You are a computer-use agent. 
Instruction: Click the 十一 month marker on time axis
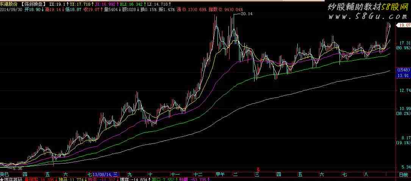[175, 174]
